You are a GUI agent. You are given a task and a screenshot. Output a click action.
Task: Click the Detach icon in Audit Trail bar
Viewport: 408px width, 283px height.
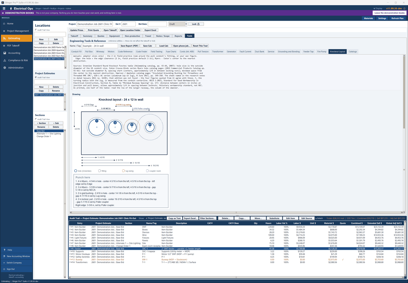pyautogui.click(x=316, y=218)
